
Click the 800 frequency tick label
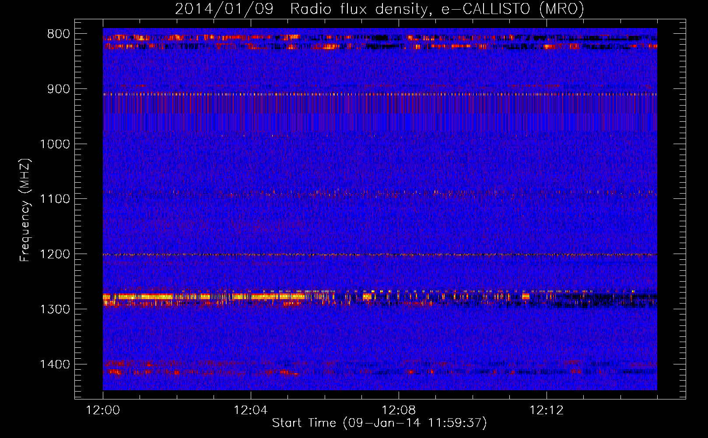[x=59, y=34]
